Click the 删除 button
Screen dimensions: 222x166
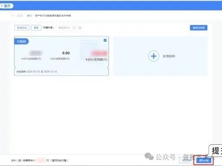(x=36, y=28)
